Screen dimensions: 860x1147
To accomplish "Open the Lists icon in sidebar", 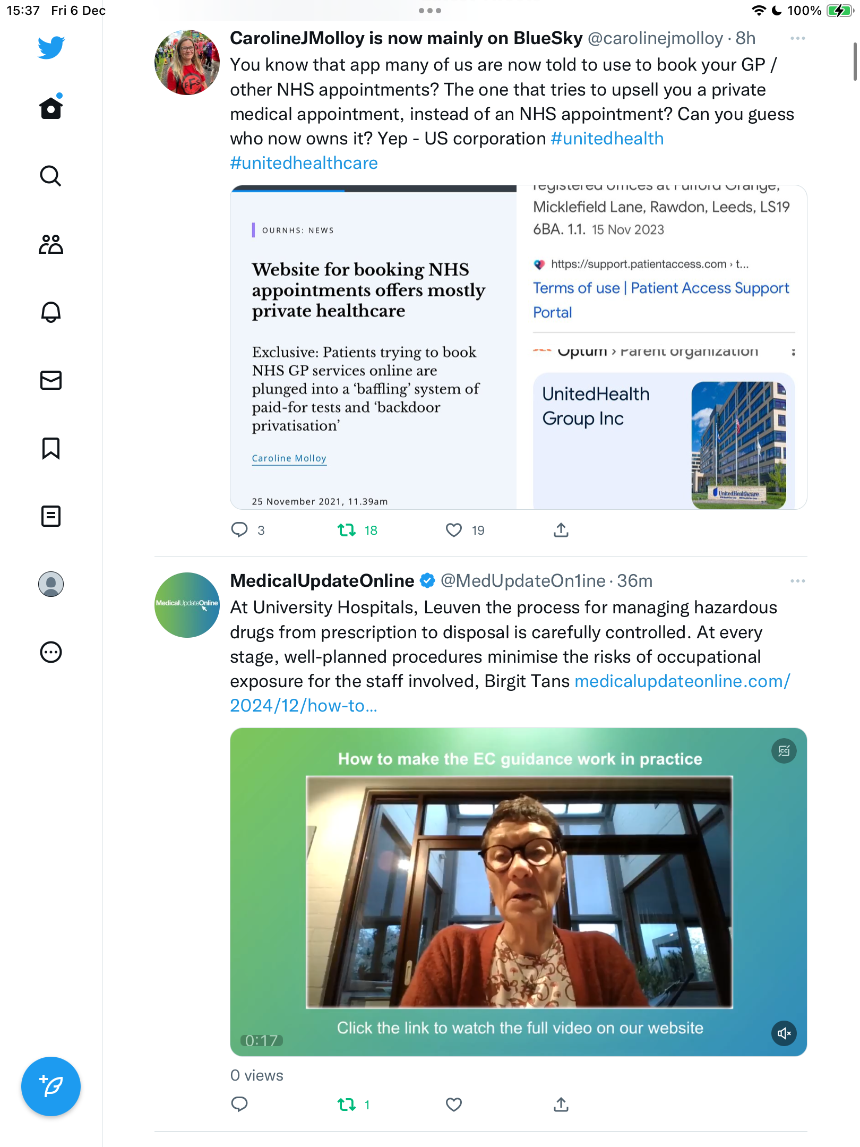I will [51, 516].
